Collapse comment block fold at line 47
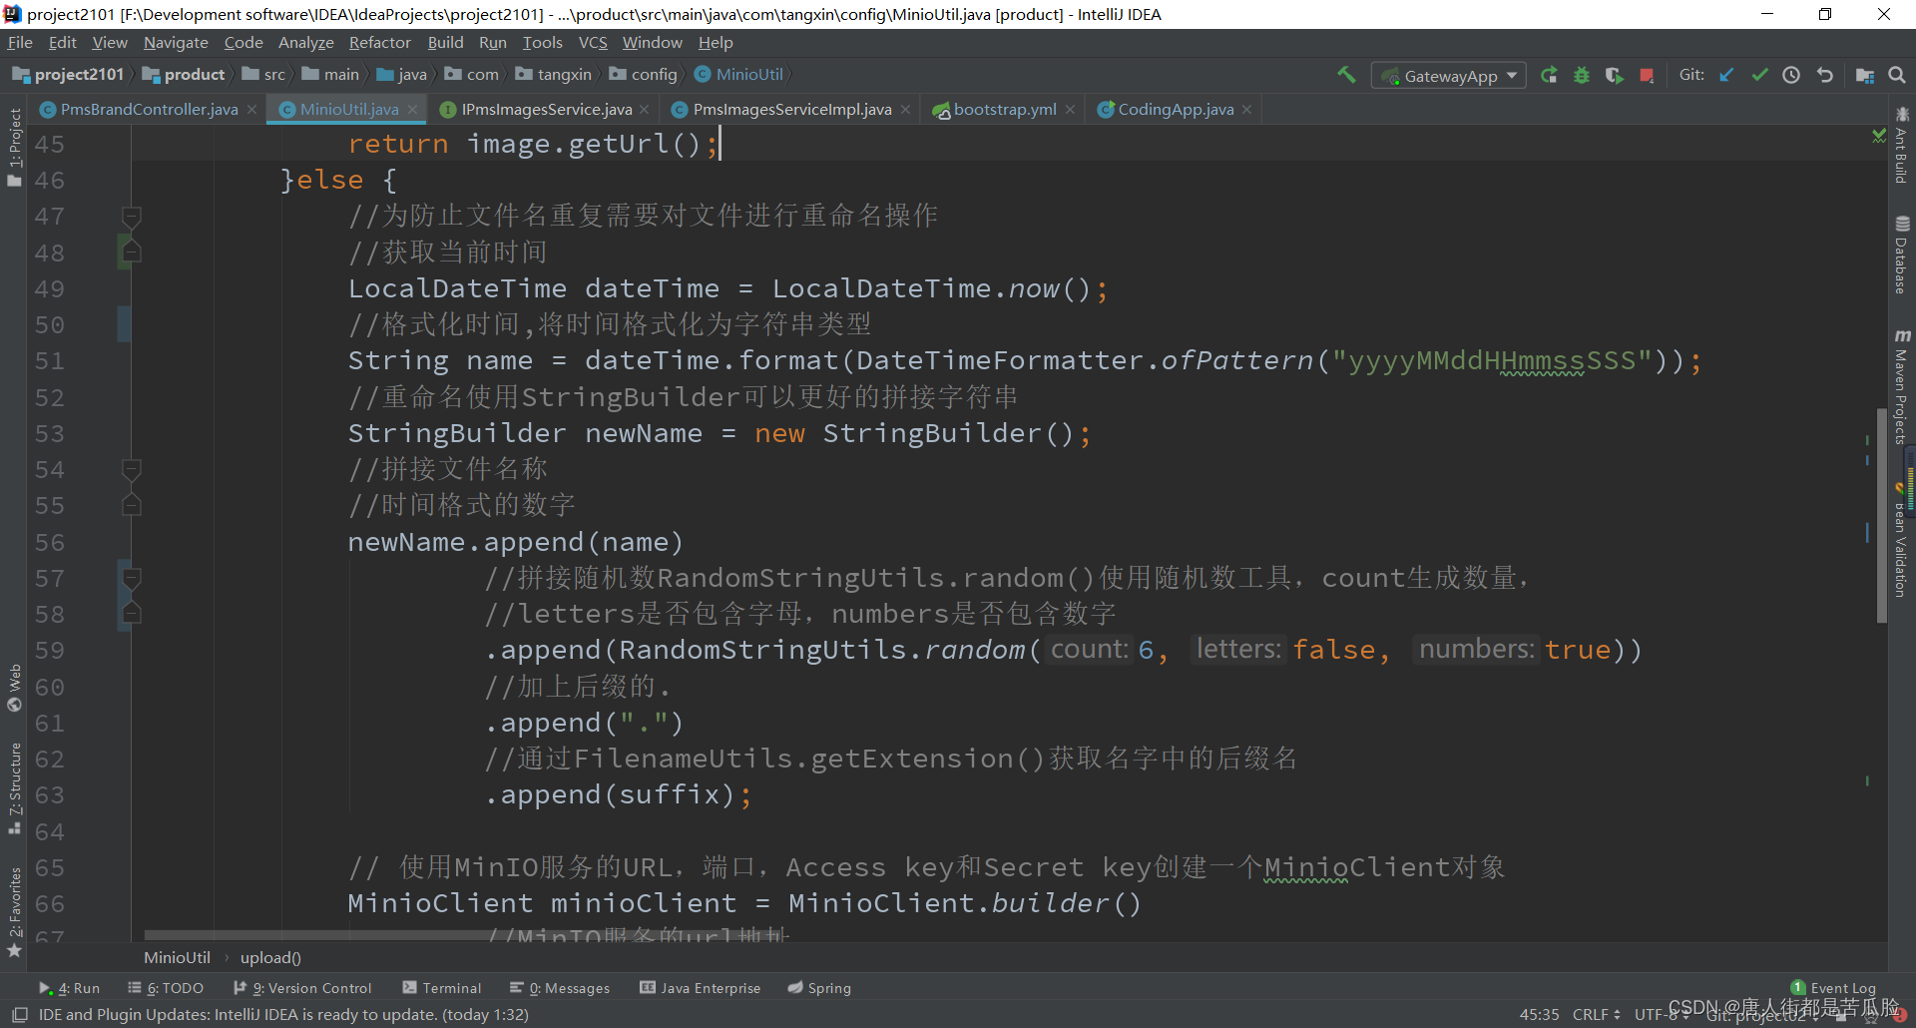 [131, 216]
